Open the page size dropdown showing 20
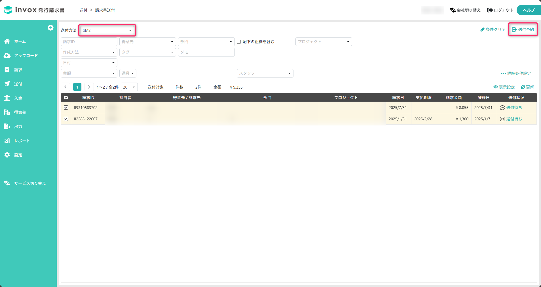Screen dimensions: 541x287 [x=129, y=87]
